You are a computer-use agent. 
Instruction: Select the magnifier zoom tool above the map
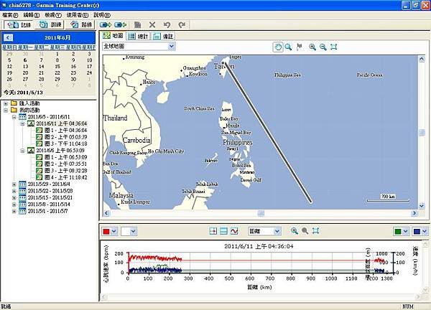coord(288,47)
